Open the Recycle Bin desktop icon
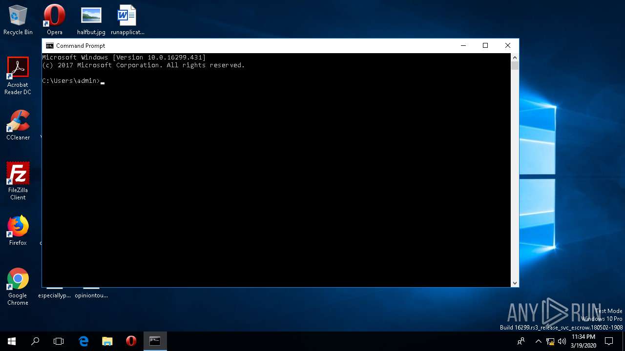 click(x=18, y=20)
